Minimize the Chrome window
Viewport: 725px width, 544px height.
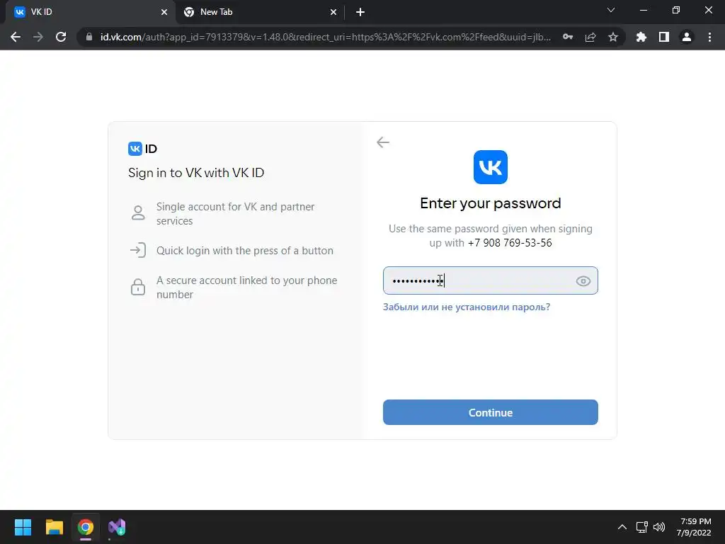point(643,10)
